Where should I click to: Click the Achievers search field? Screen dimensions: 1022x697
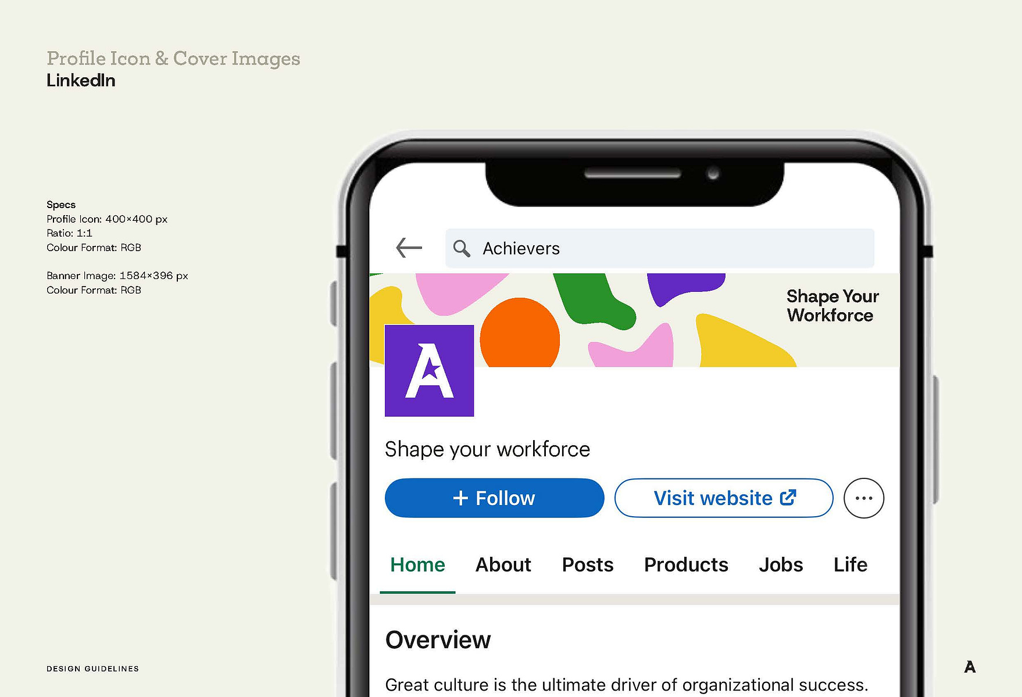click(660, 248)
